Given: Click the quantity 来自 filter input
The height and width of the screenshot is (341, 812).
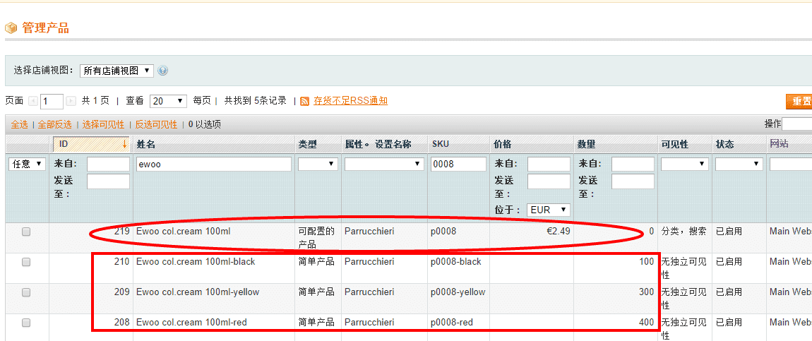Looking at the screenshot, I should point(633,164).
